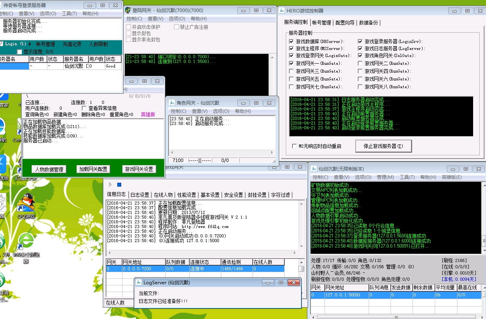The width and height of the screenshot is (486, 319).
Task: Click the play icon in the game gateway window
Action: [110, 184]
